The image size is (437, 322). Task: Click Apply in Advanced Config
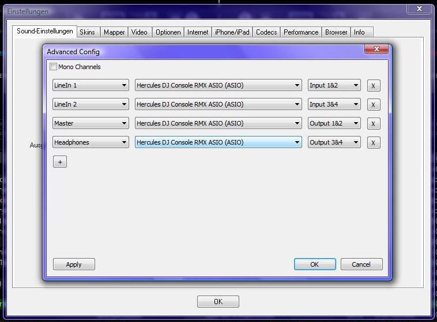click(x=74, y=264)
